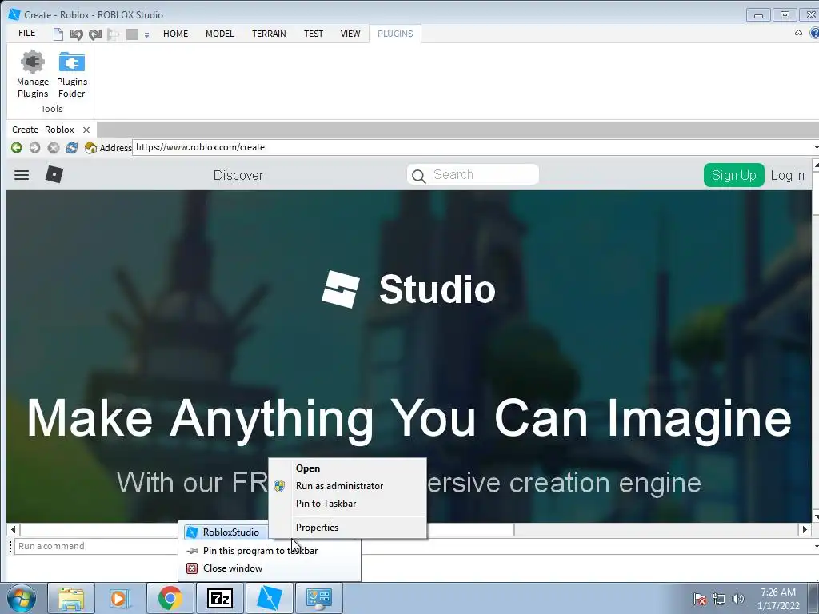Click the Roblox logo on the website
Screen dimensions: 819x614
pos(54,174)
